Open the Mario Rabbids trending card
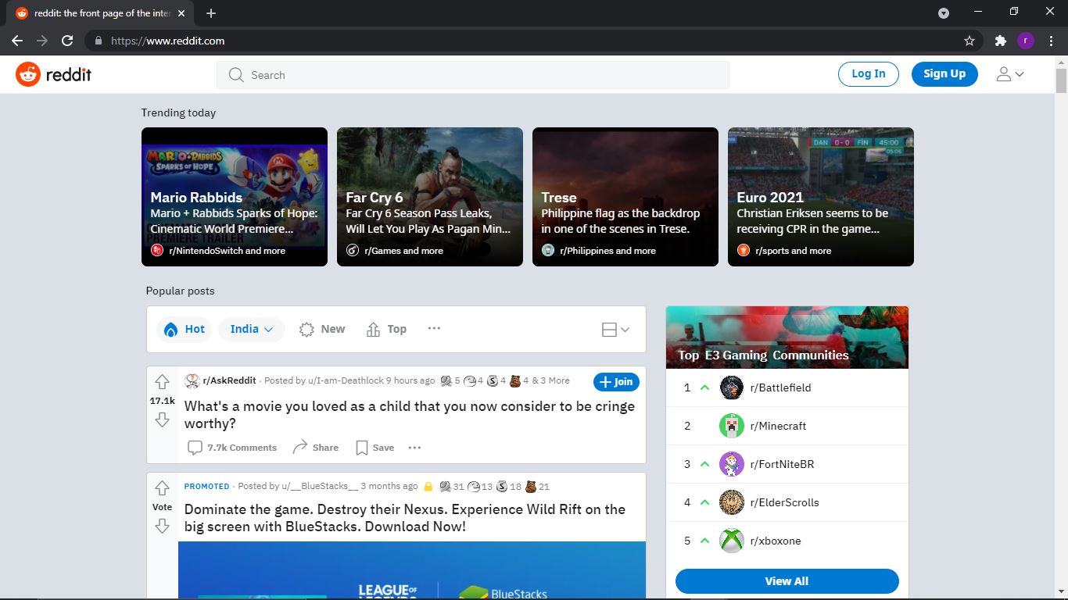Screen dimensions: 1068x600 coord(235,197)
